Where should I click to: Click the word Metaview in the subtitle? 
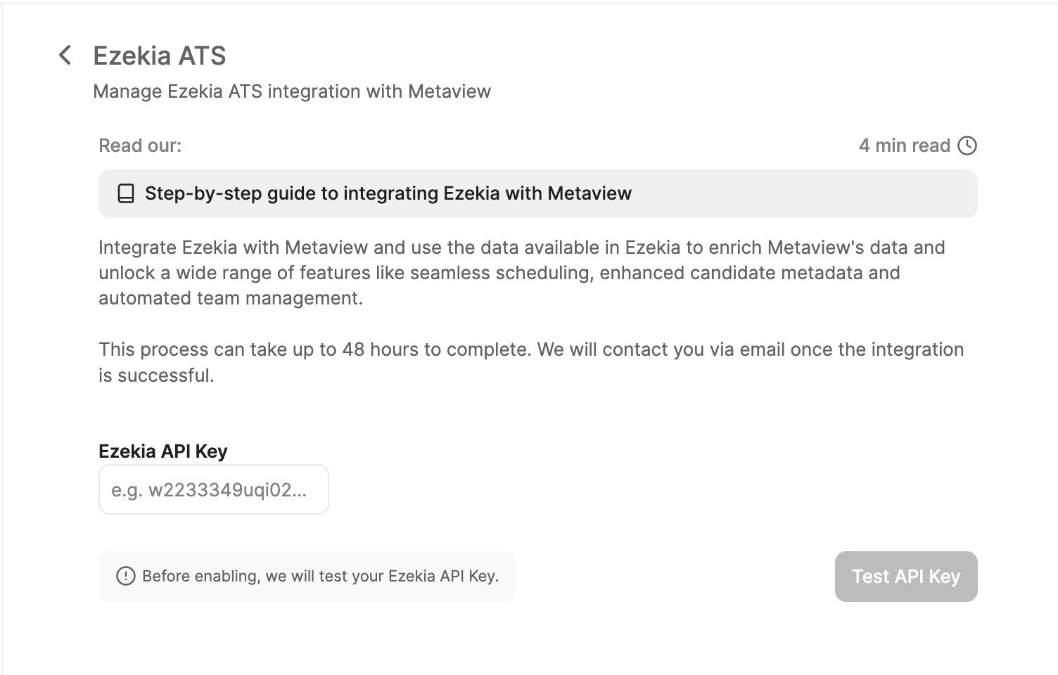(x=449, y=91)
